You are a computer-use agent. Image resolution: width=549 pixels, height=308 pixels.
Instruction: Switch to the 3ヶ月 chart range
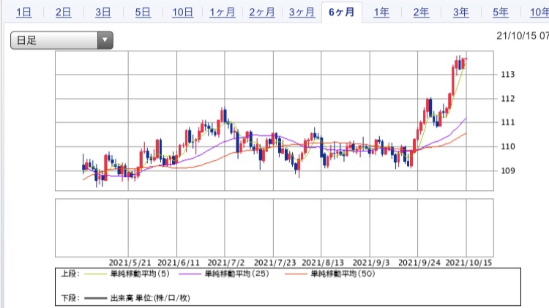point(302,12)
